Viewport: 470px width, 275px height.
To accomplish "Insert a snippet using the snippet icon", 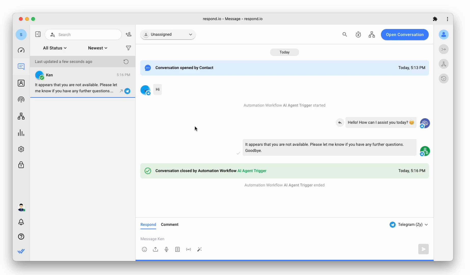I will (x=177, y=249).
